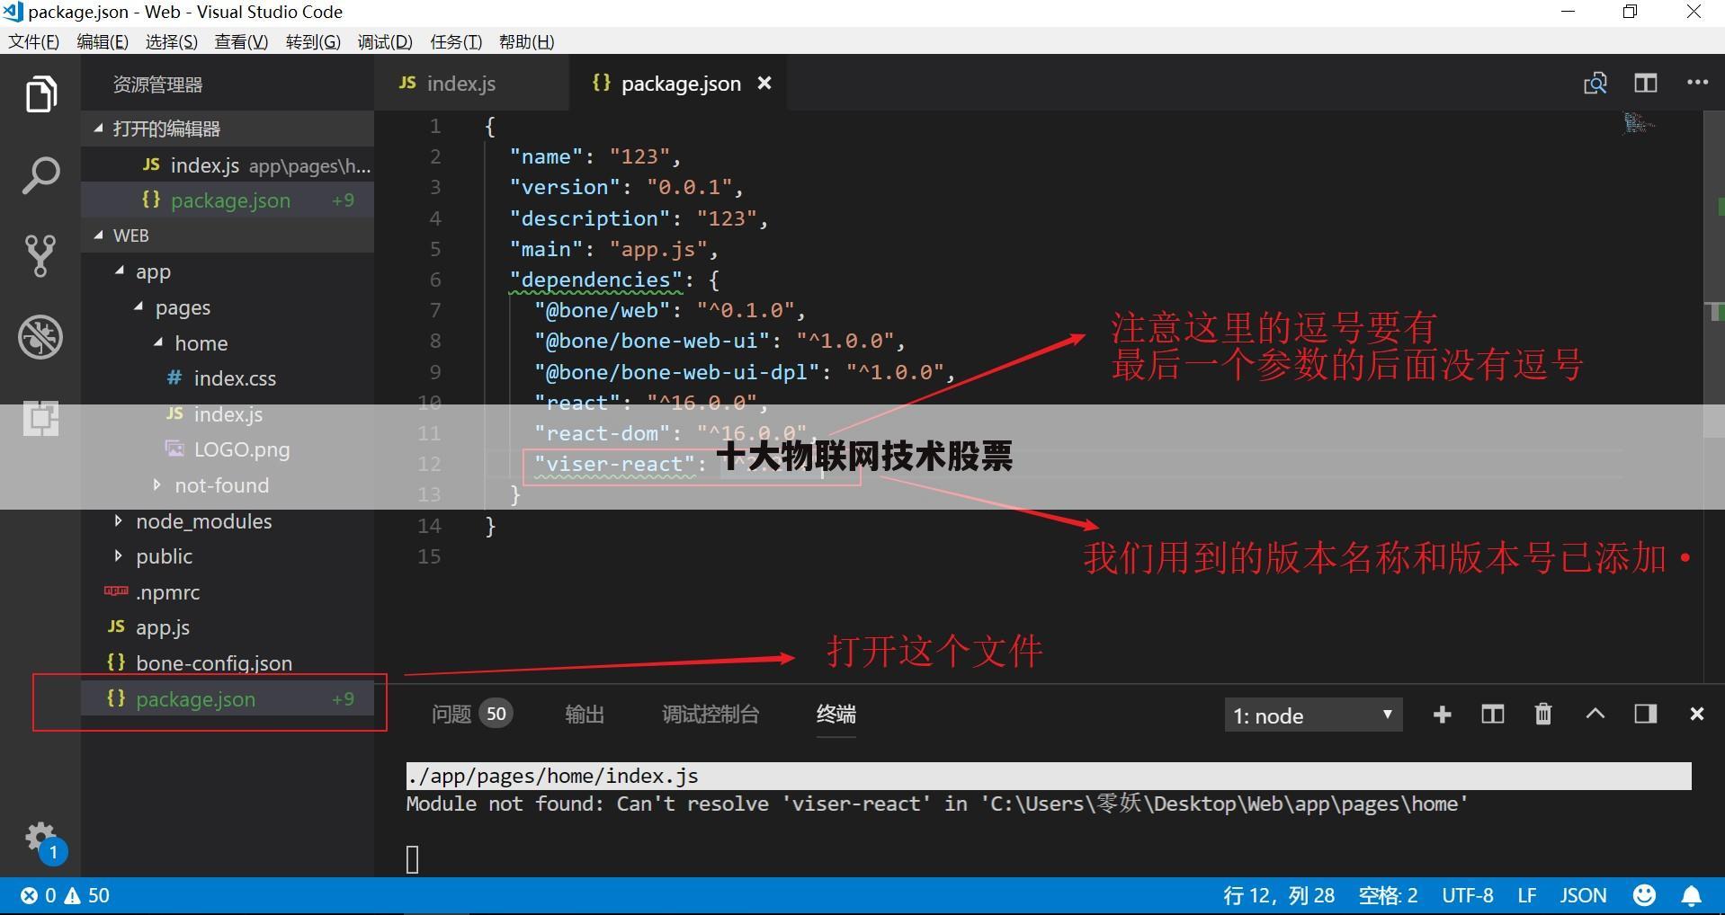
Task: Open .npmrc file in explorer
Action: tap(167, 592)
